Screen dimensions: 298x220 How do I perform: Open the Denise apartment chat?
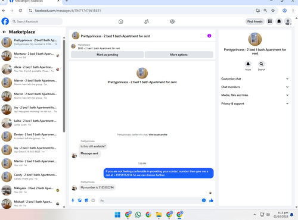[30, 136]
